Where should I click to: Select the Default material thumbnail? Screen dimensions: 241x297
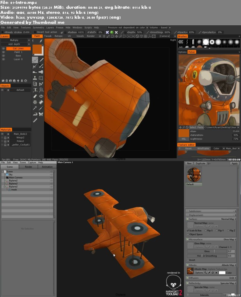click(x=194, y=175)
